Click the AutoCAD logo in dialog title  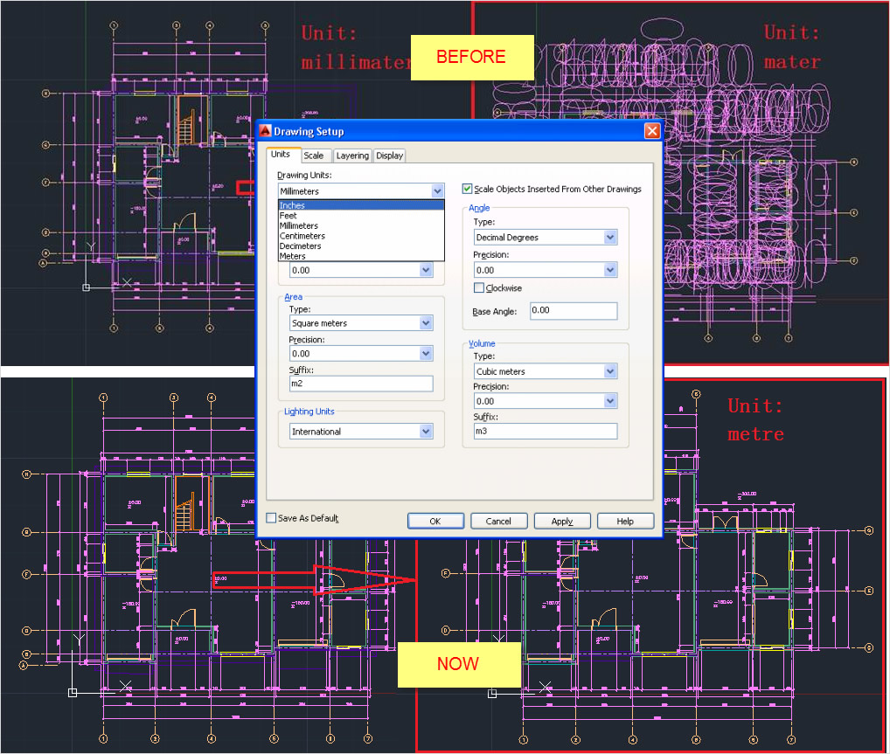pyautogui.click(x=265, y=131)
